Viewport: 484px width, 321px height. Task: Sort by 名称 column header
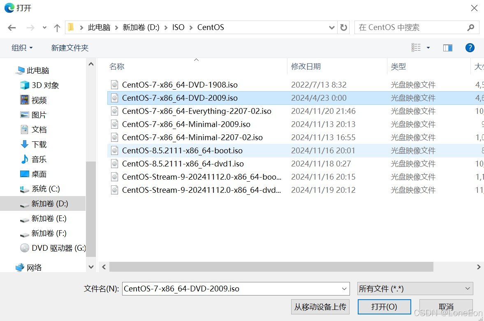(x=117, y=66)
